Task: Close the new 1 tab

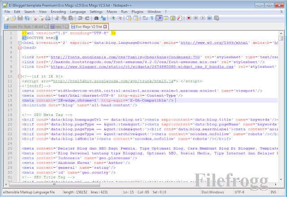Action: [x=67, y=27]
